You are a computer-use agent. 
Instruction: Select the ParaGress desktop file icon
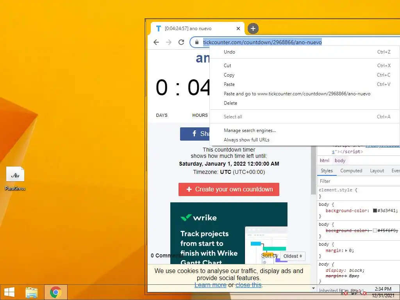[x=15, y=178]
